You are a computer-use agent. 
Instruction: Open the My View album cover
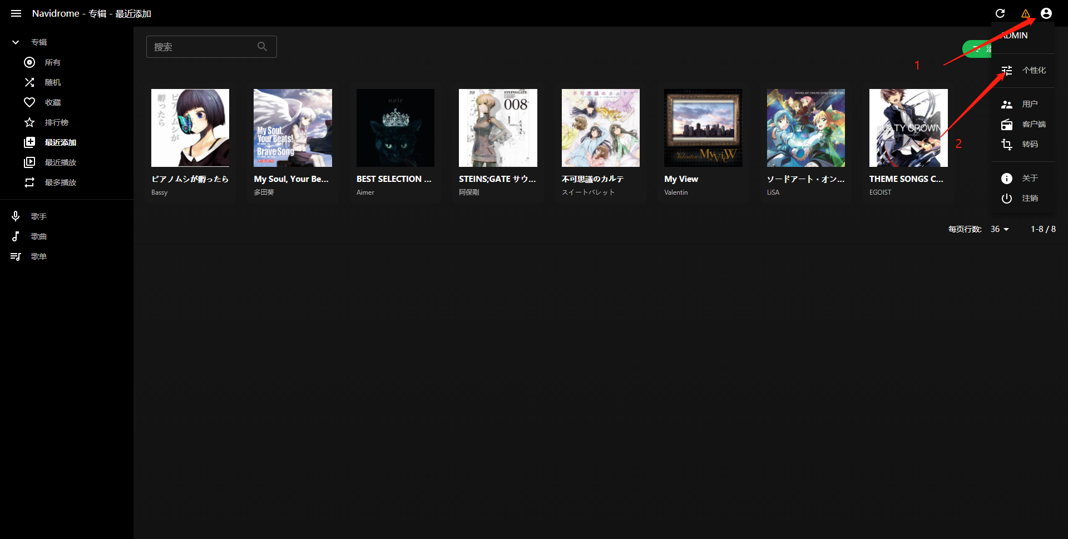(x=703, y=128)
